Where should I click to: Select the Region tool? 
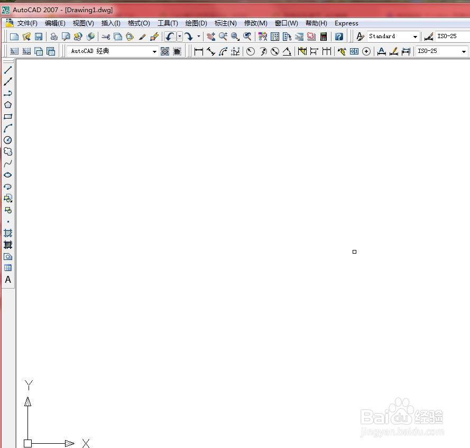pos(8,256)
